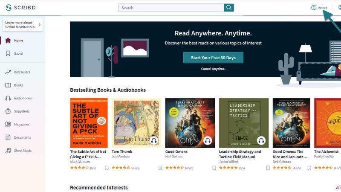Image resolution: width=341 pixels, height=192 pixels.
Task: Click headphones badge on Good Omens cover
Action: [x=208, y=141]
